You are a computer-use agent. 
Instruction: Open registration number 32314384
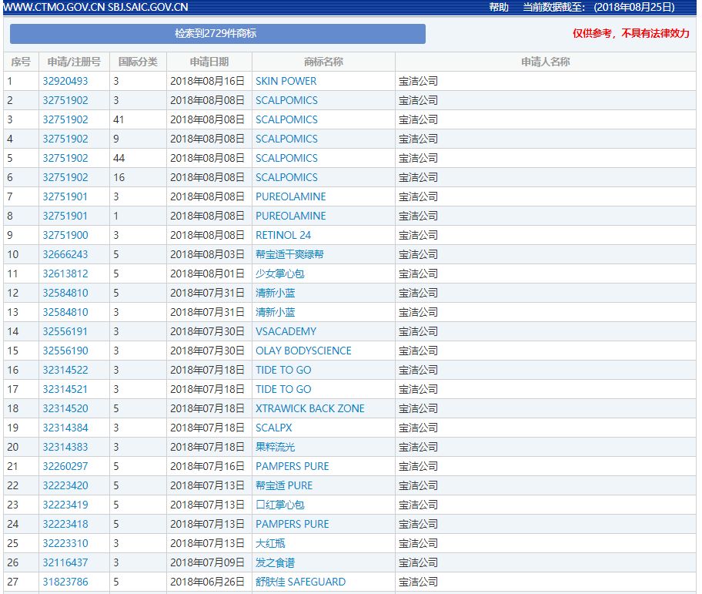(x=65, y=428)
